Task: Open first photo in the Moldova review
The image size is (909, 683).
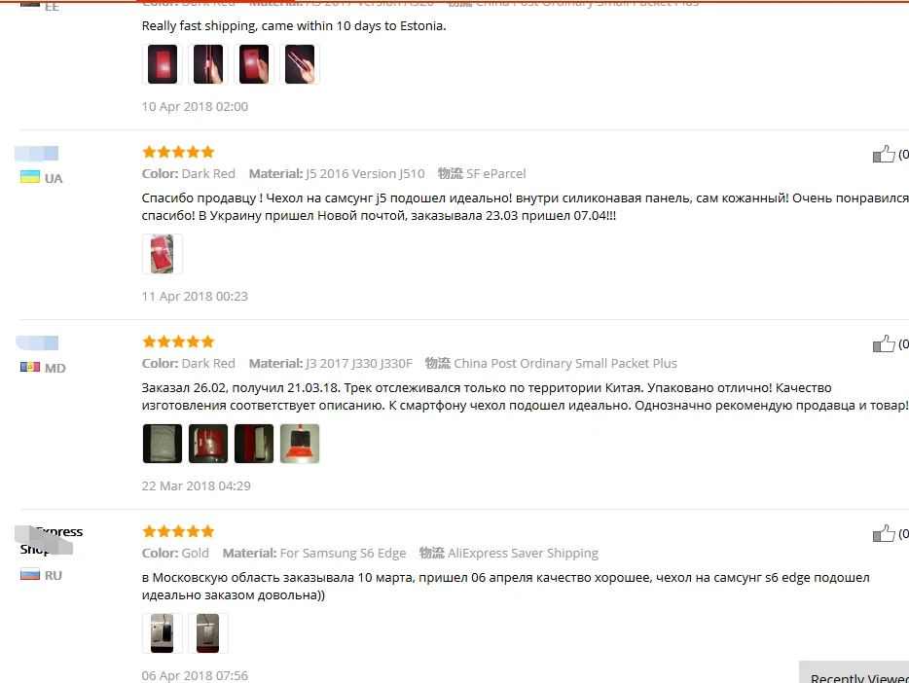Action: point(163,444)
